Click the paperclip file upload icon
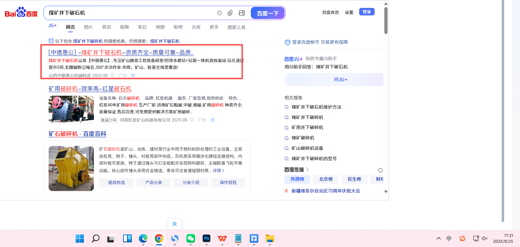 tap(230, 13)
